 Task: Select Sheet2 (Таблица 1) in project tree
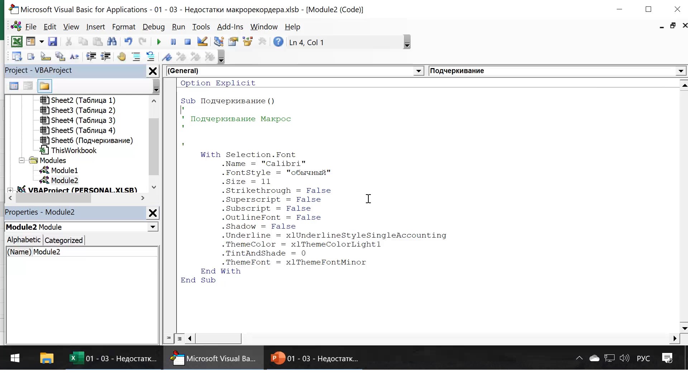pyautogui.click(x=83, y=100)
